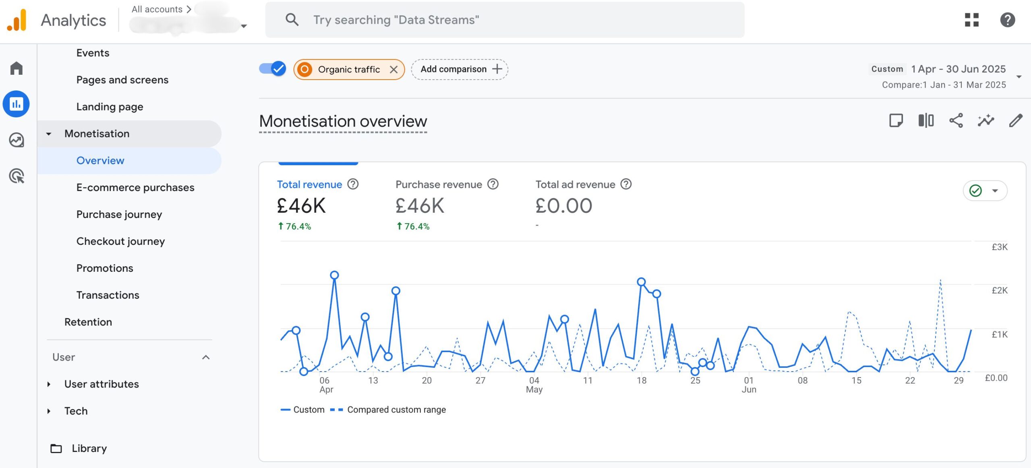
Task: Click the Customise report pencil icon
Action: 1015,121
